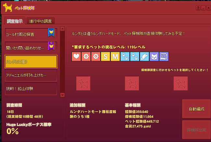Select the first empty pet slot
Screen dimensions: 211x142
[83, 83]
